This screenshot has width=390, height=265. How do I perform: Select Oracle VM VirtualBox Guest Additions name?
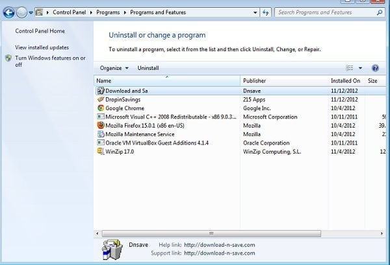click(157, 143)
